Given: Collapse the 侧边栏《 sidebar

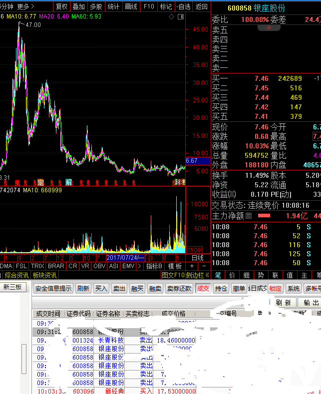Looking at the screenshot, I should [x=197, y=275].
